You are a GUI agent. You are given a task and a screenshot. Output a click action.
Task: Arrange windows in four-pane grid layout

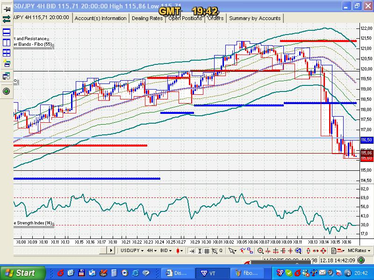[7, 53]
